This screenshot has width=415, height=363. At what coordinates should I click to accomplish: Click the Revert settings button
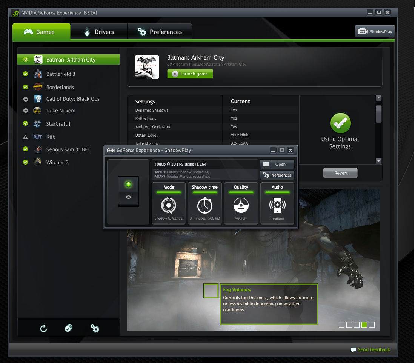coord(340,173)
